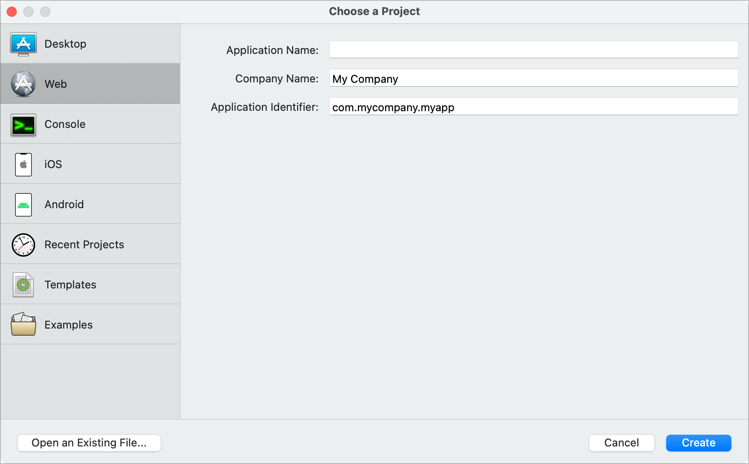Click the Examples folder icon
The height and width of the screenshot is (464, 749).
tap(23, 325)
